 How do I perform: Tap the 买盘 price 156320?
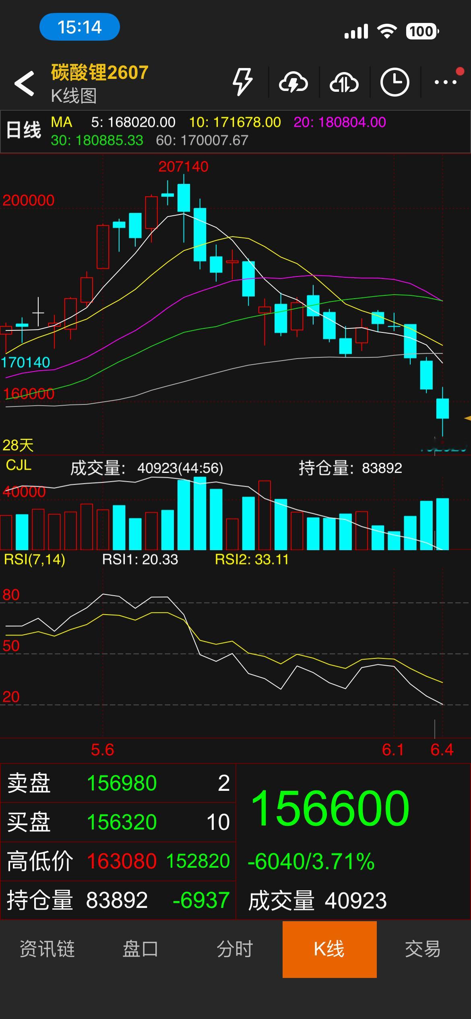click(122, 822)
